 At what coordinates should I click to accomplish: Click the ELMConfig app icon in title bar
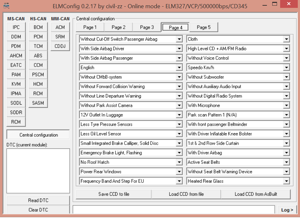pyautogui.click(x=6, y=6)
